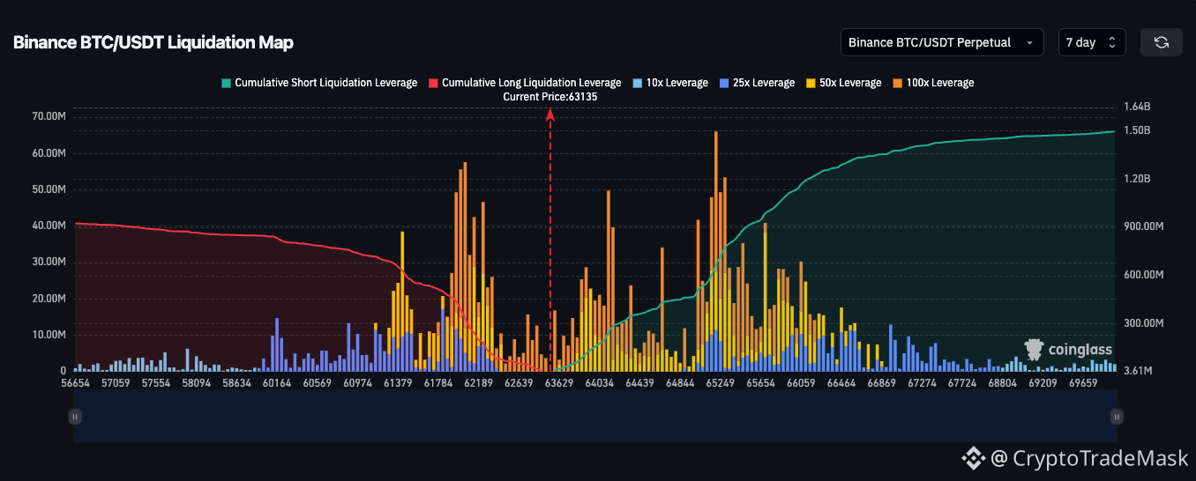1196x481 pixels.
Task: Click the 64439 x-axis price label
Action: click(639, 383)
